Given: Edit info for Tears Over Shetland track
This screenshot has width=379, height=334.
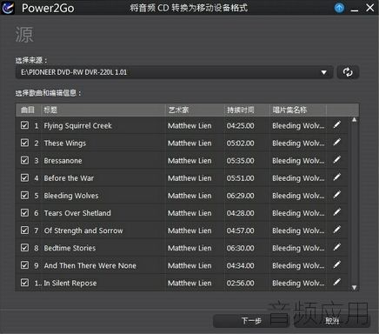Looking at the screenshot, I should click(x=336, y=212).
